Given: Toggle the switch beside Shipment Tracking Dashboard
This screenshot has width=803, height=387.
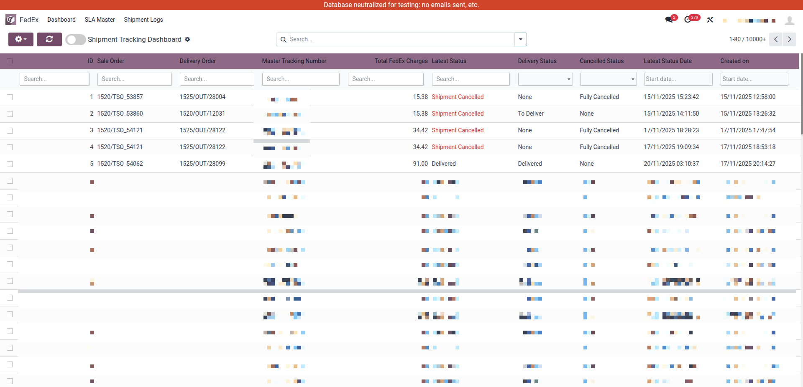Looking at the screenshot, I should (x=76, y=40).
